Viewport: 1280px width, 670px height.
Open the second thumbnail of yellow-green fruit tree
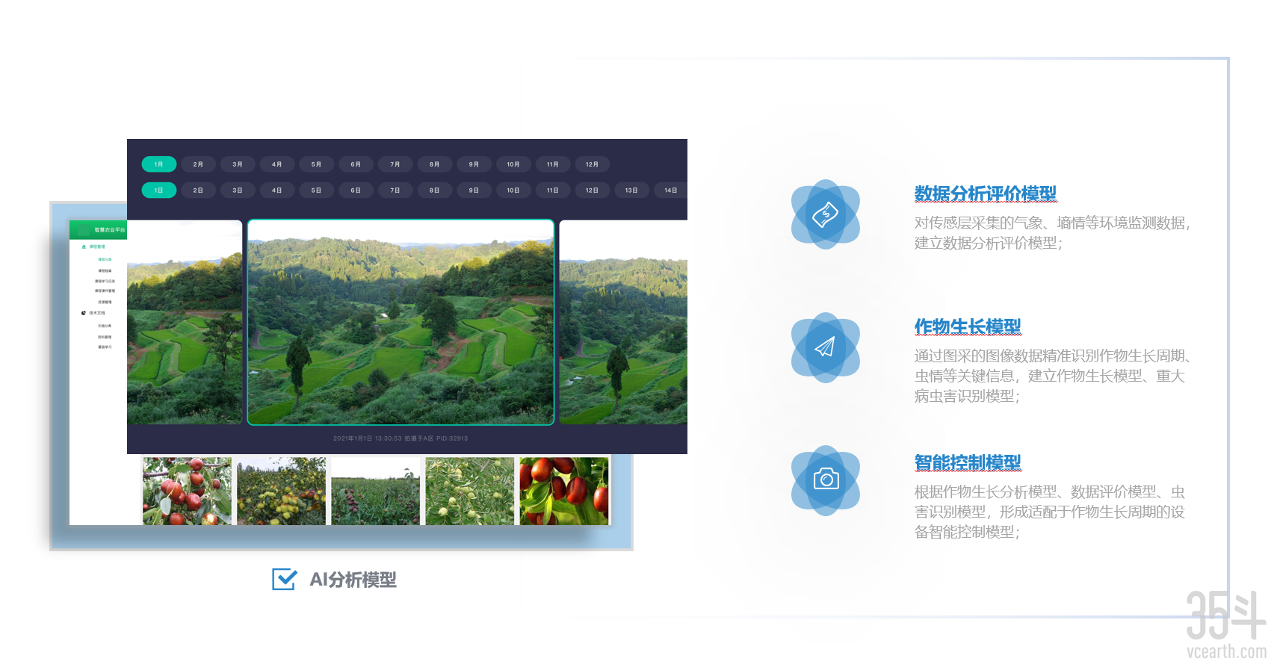coord(281,491)
